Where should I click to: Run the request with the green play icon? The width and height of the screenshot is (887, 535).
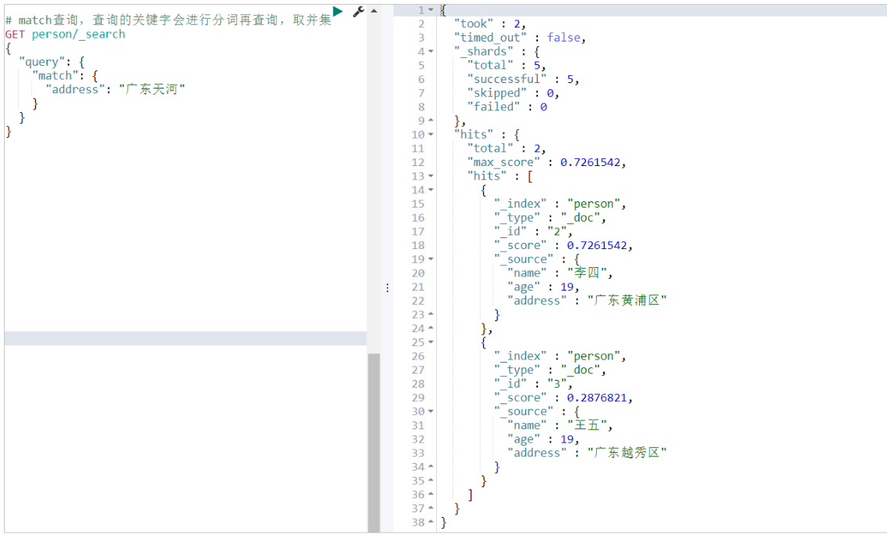(x=338, y=11)
